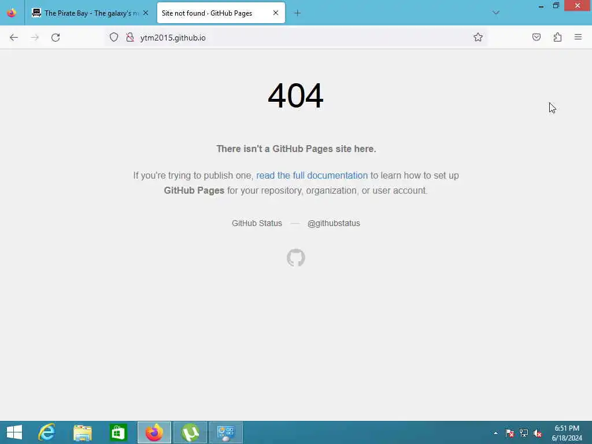This screenshot has width=592, height=444.
Task: Open the GitHub Status link
Action: point(257,223)
